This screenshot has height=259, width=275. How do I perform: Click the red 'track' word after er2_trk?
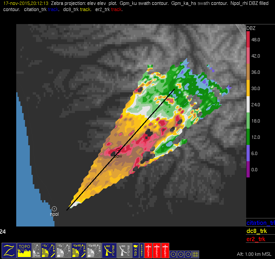click(116, 9)
